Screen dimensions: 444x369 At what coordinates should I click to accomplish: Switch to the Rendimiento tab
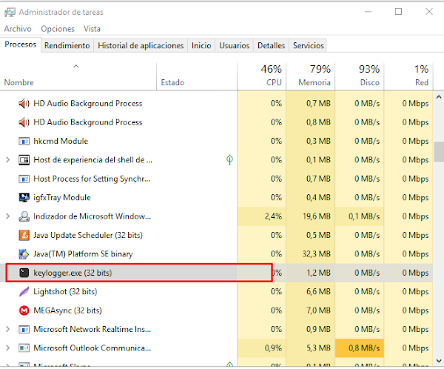tap(67, 46)
